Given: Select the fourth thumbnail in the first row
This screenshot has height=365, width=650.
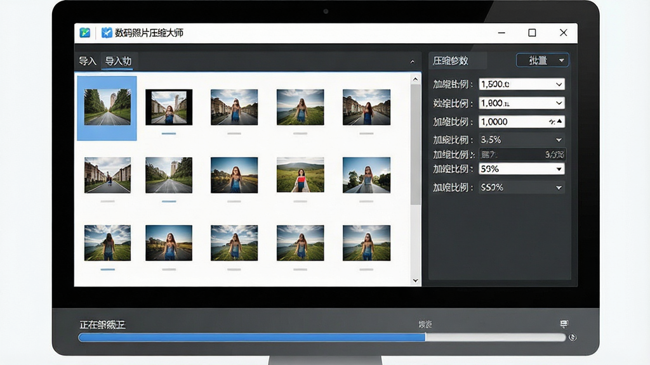Looking at the screenshot, I should pos(300,107).
